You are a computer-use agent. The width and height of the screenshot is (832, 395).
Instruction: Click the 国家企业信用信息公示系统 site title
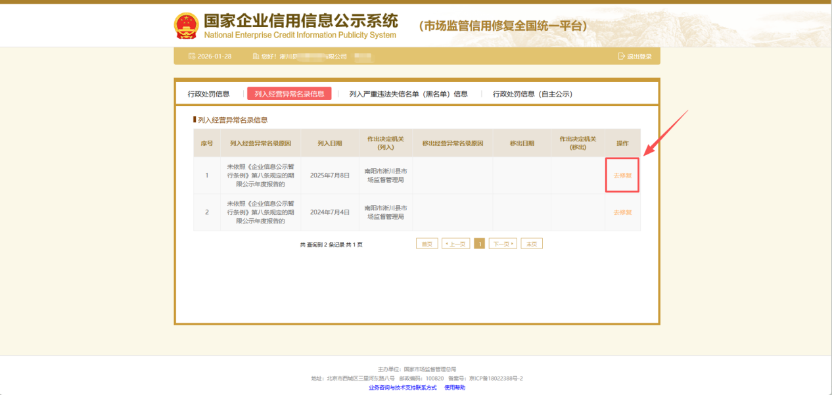click(x=300, y=20)
